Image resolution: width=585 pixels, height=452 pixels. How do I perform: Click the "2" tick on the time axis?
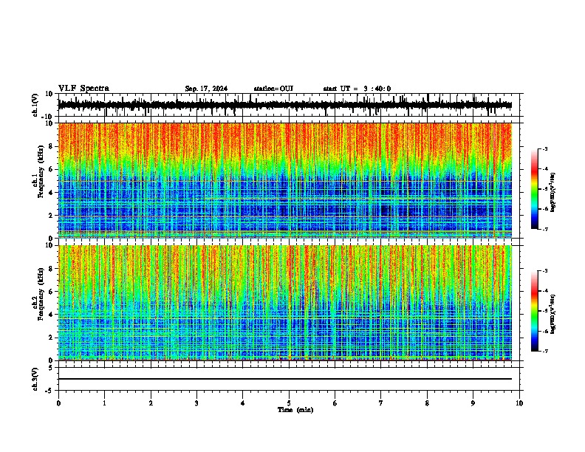click(x=151, y=403)
